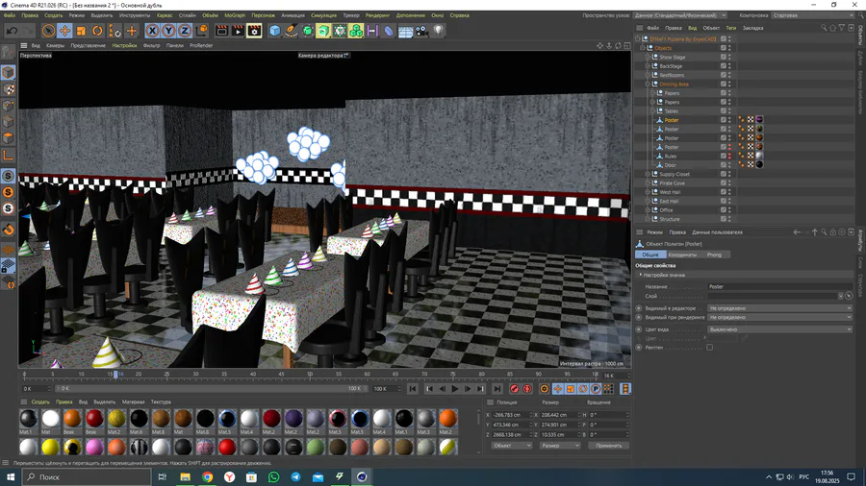Viewport: 866px width, 486px height.
Task: Toggle BackStage layer checkmark
Action: pos(723,66)
